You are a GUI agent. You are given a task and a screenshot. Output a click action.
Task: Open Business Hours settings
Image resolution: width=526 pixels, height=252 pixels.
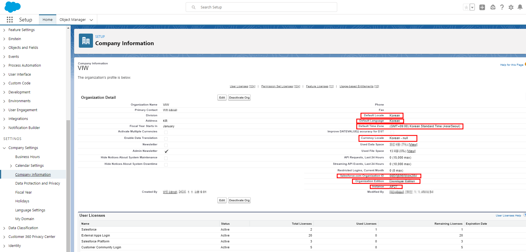pos(27,157)
